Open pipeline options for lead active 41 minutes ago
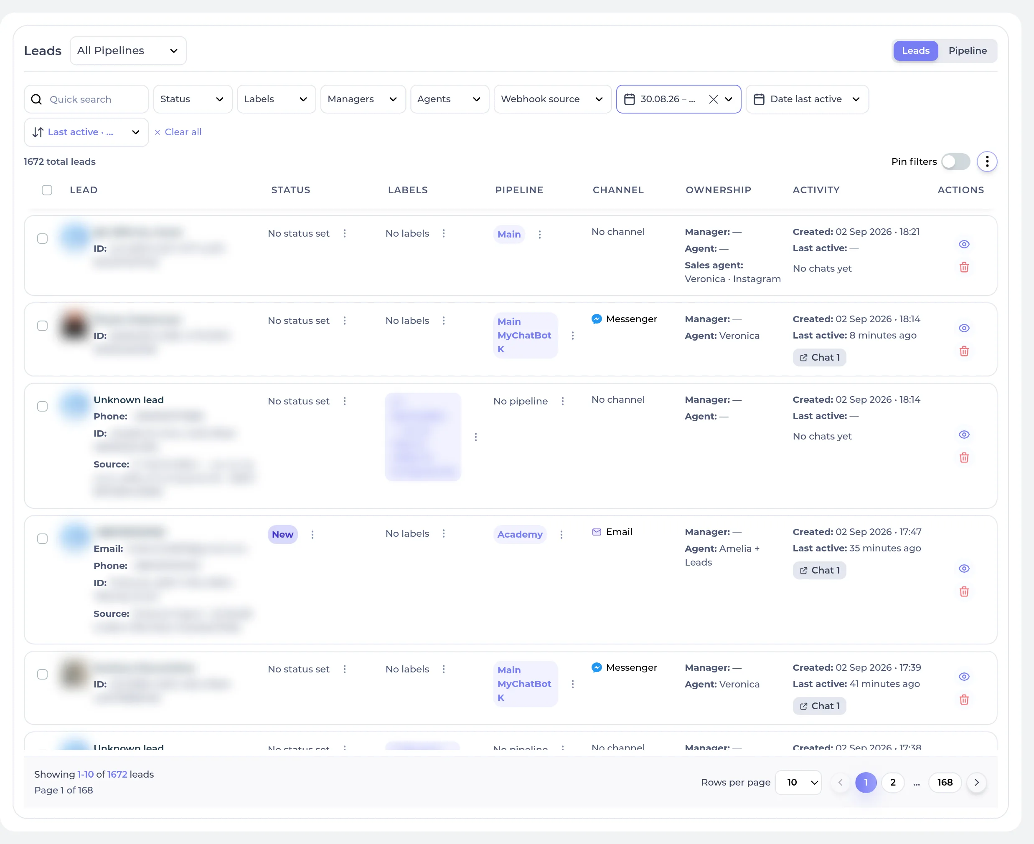This screenshot has height=844, width=1034. click(x=573, y=684)
